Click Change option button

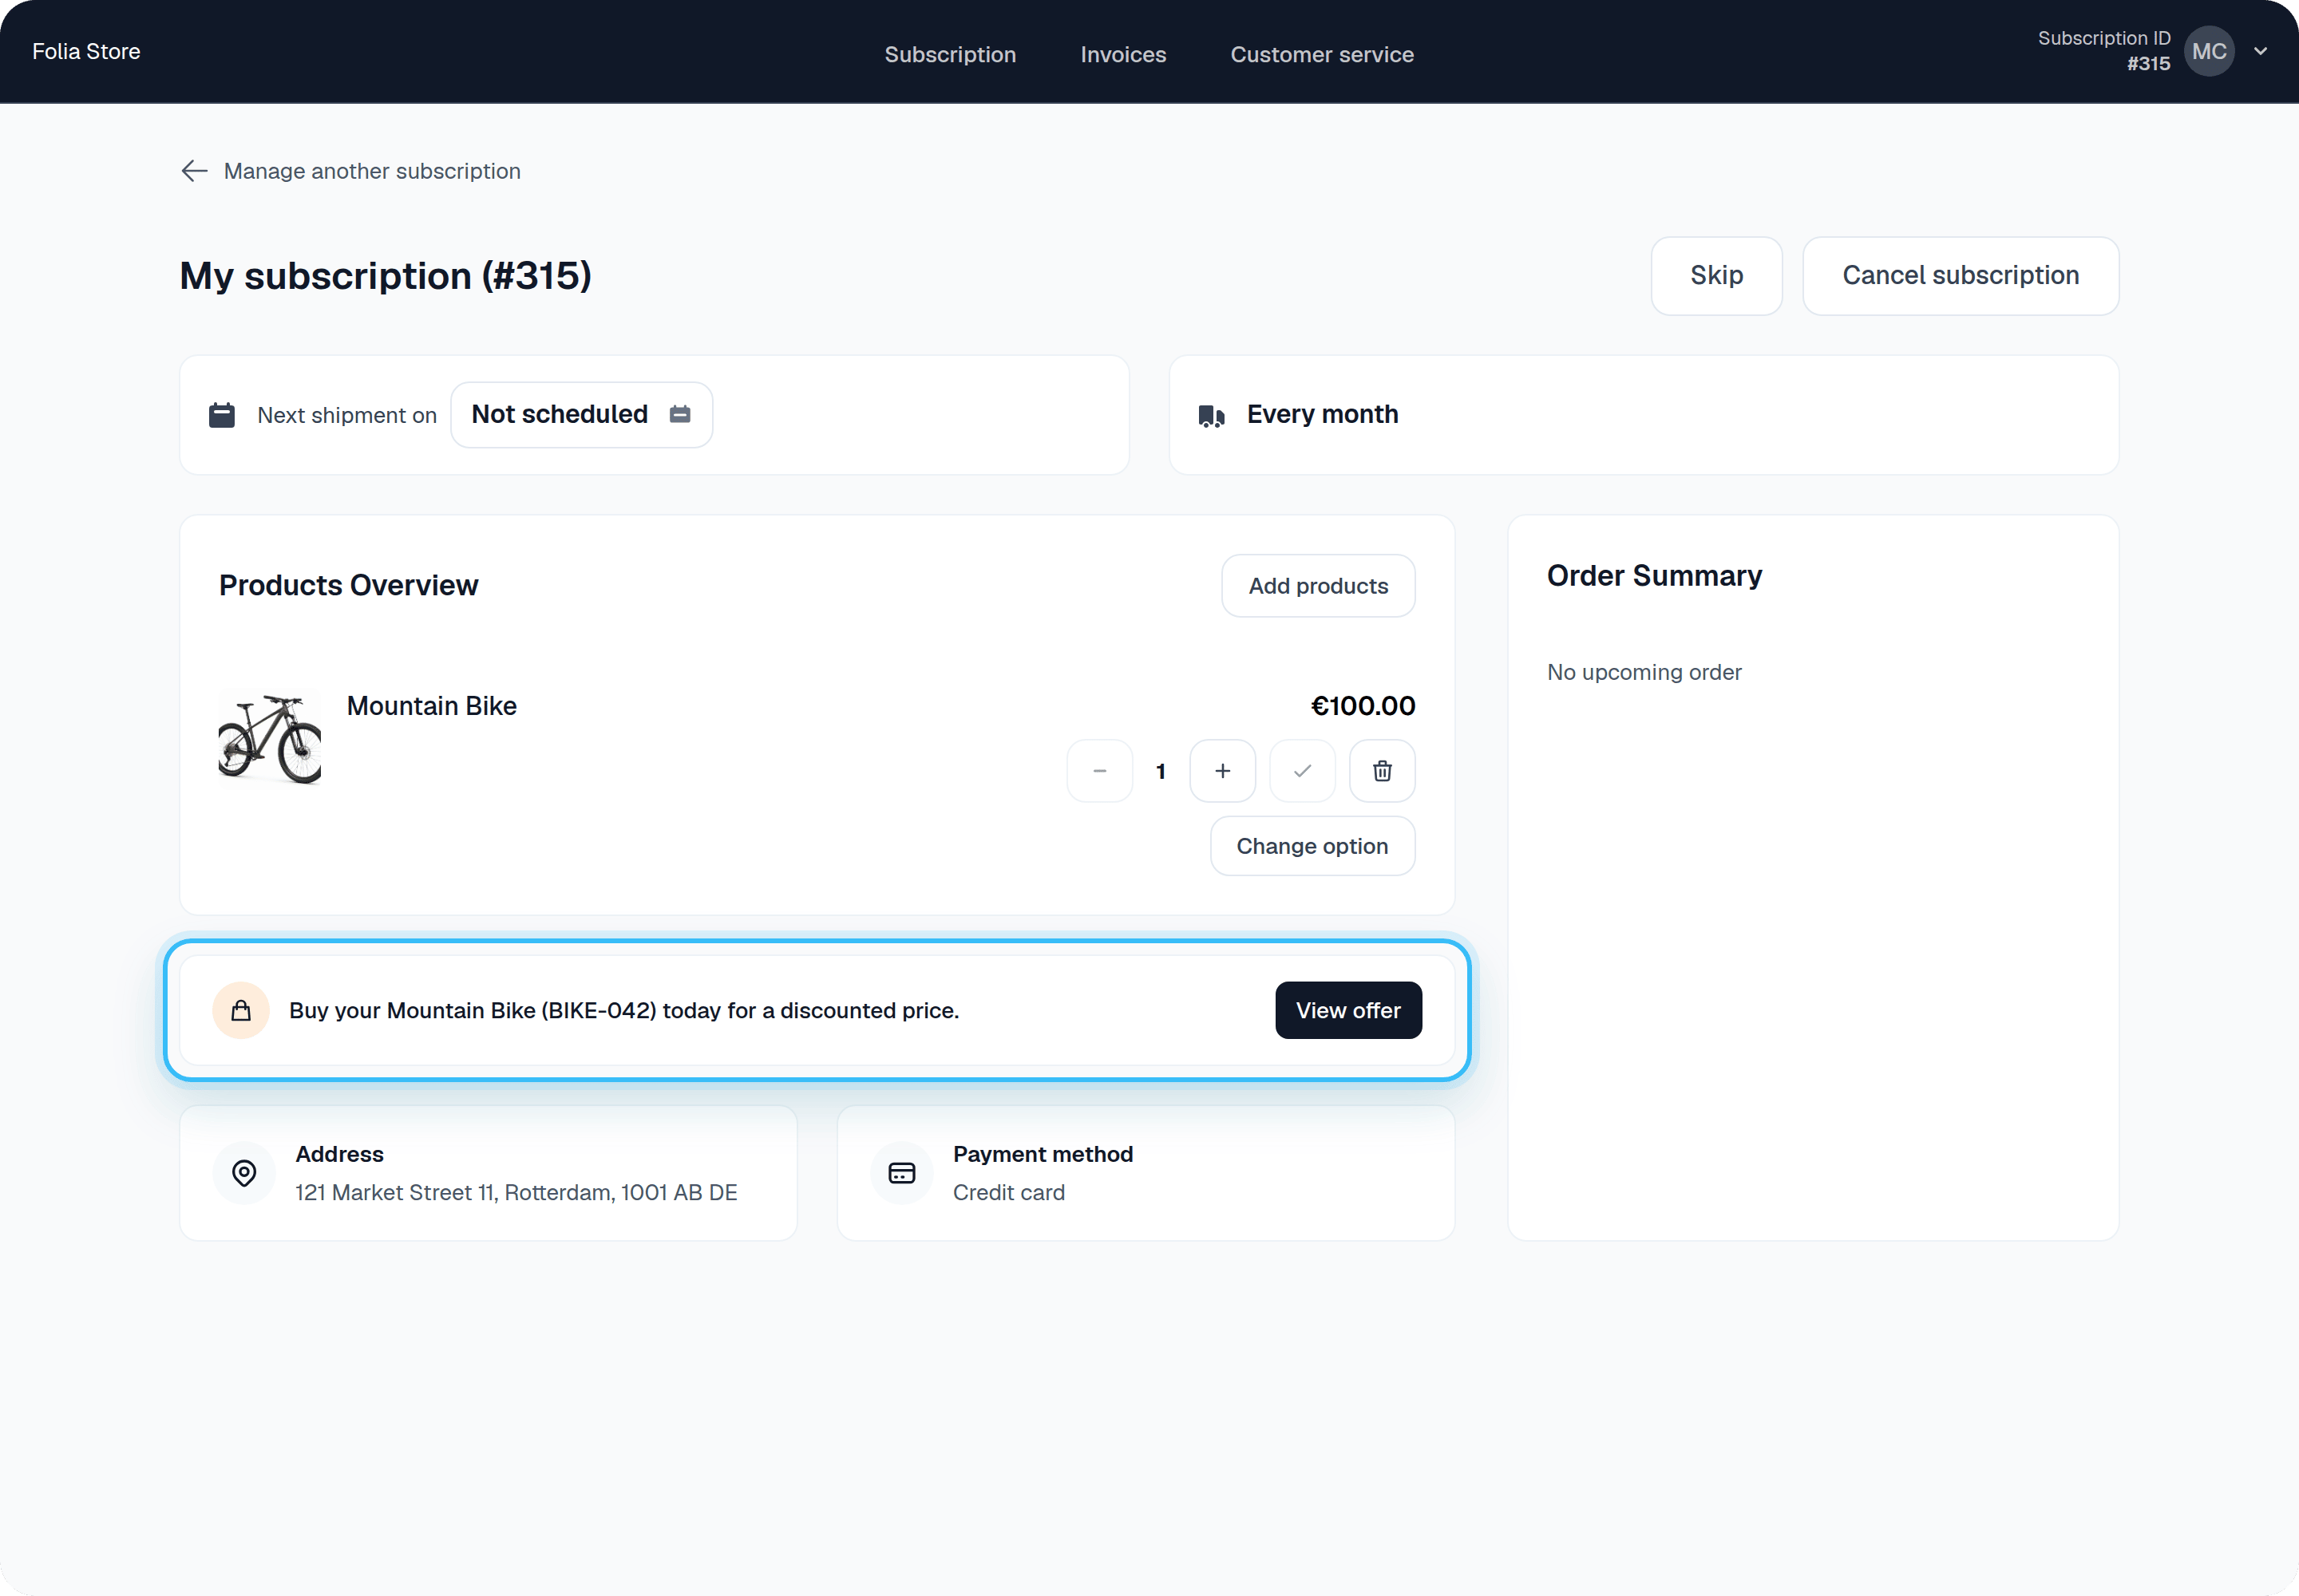tap(1312, 846)
